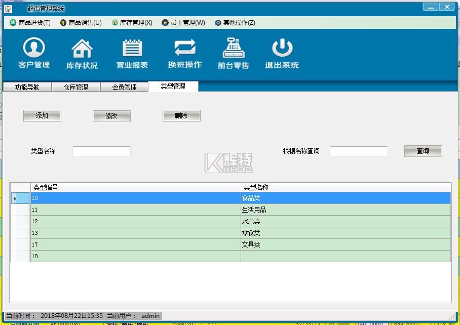Select the 水果类 row in the table
The width and height of the screenshot is (460, 325).
(x=251, y=221)
